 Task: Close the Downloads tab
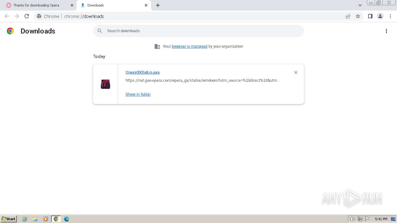[x=146, y=5]
